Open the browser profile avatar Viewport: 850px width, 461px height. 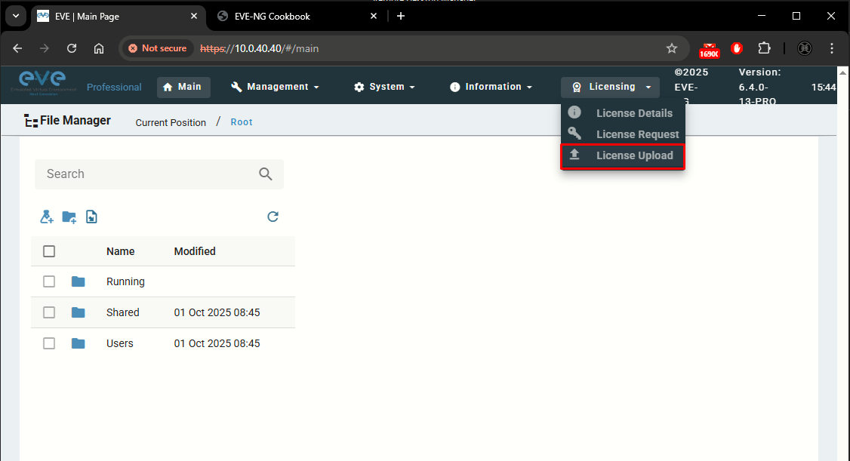pyautogui.click(x=805, y=48)
